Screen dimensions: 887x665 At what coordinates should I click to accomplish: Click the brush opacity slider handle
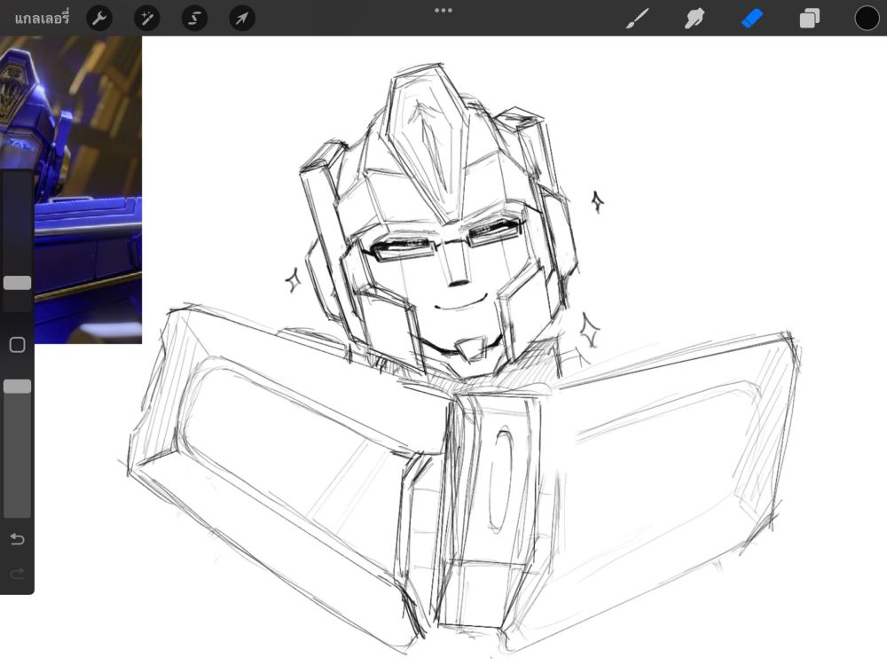18,387
